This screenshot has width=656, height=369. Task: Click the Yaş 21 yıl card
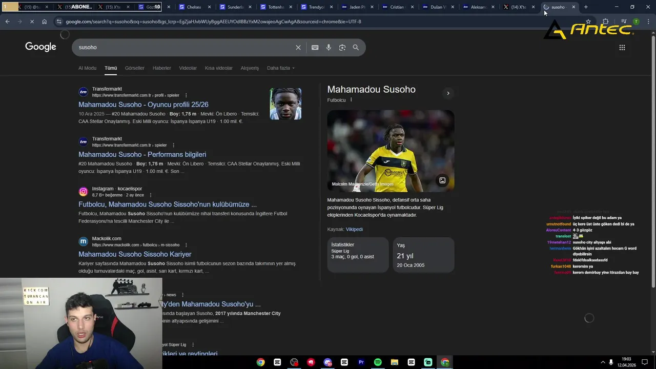pyautogui.click(x=423, y=255)
